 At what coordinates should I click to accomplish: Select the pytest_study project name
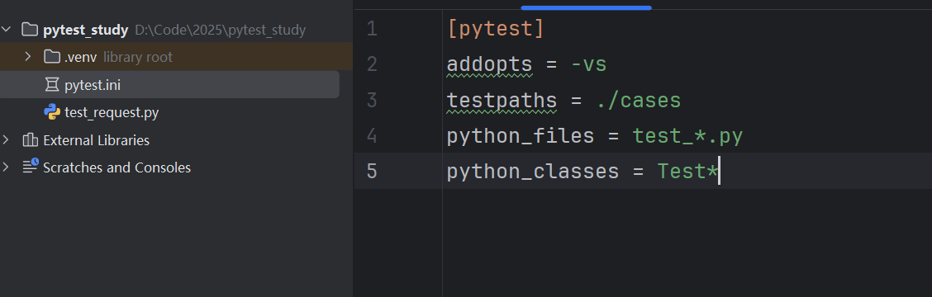point(86,30)
